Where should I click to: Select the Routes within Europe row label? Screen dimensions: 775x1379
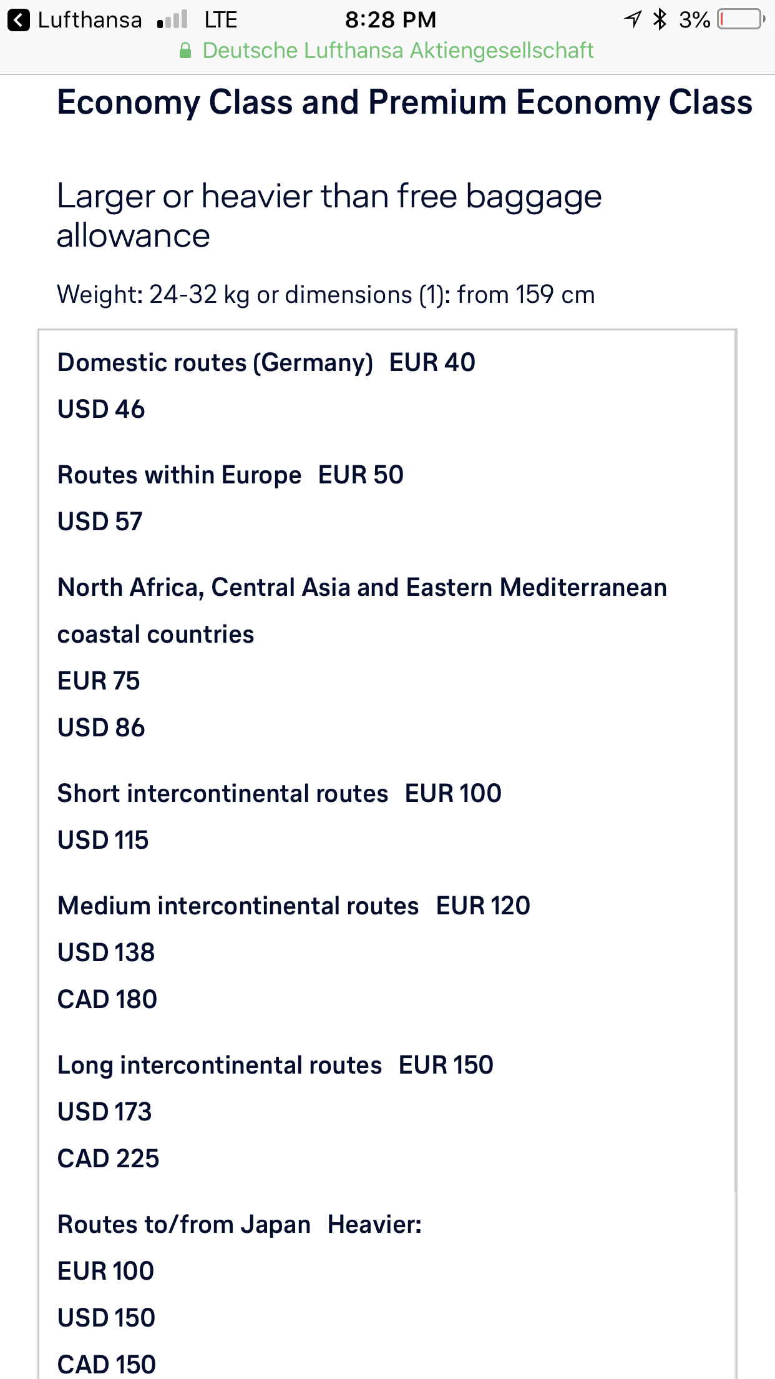(x=180, y=475)
